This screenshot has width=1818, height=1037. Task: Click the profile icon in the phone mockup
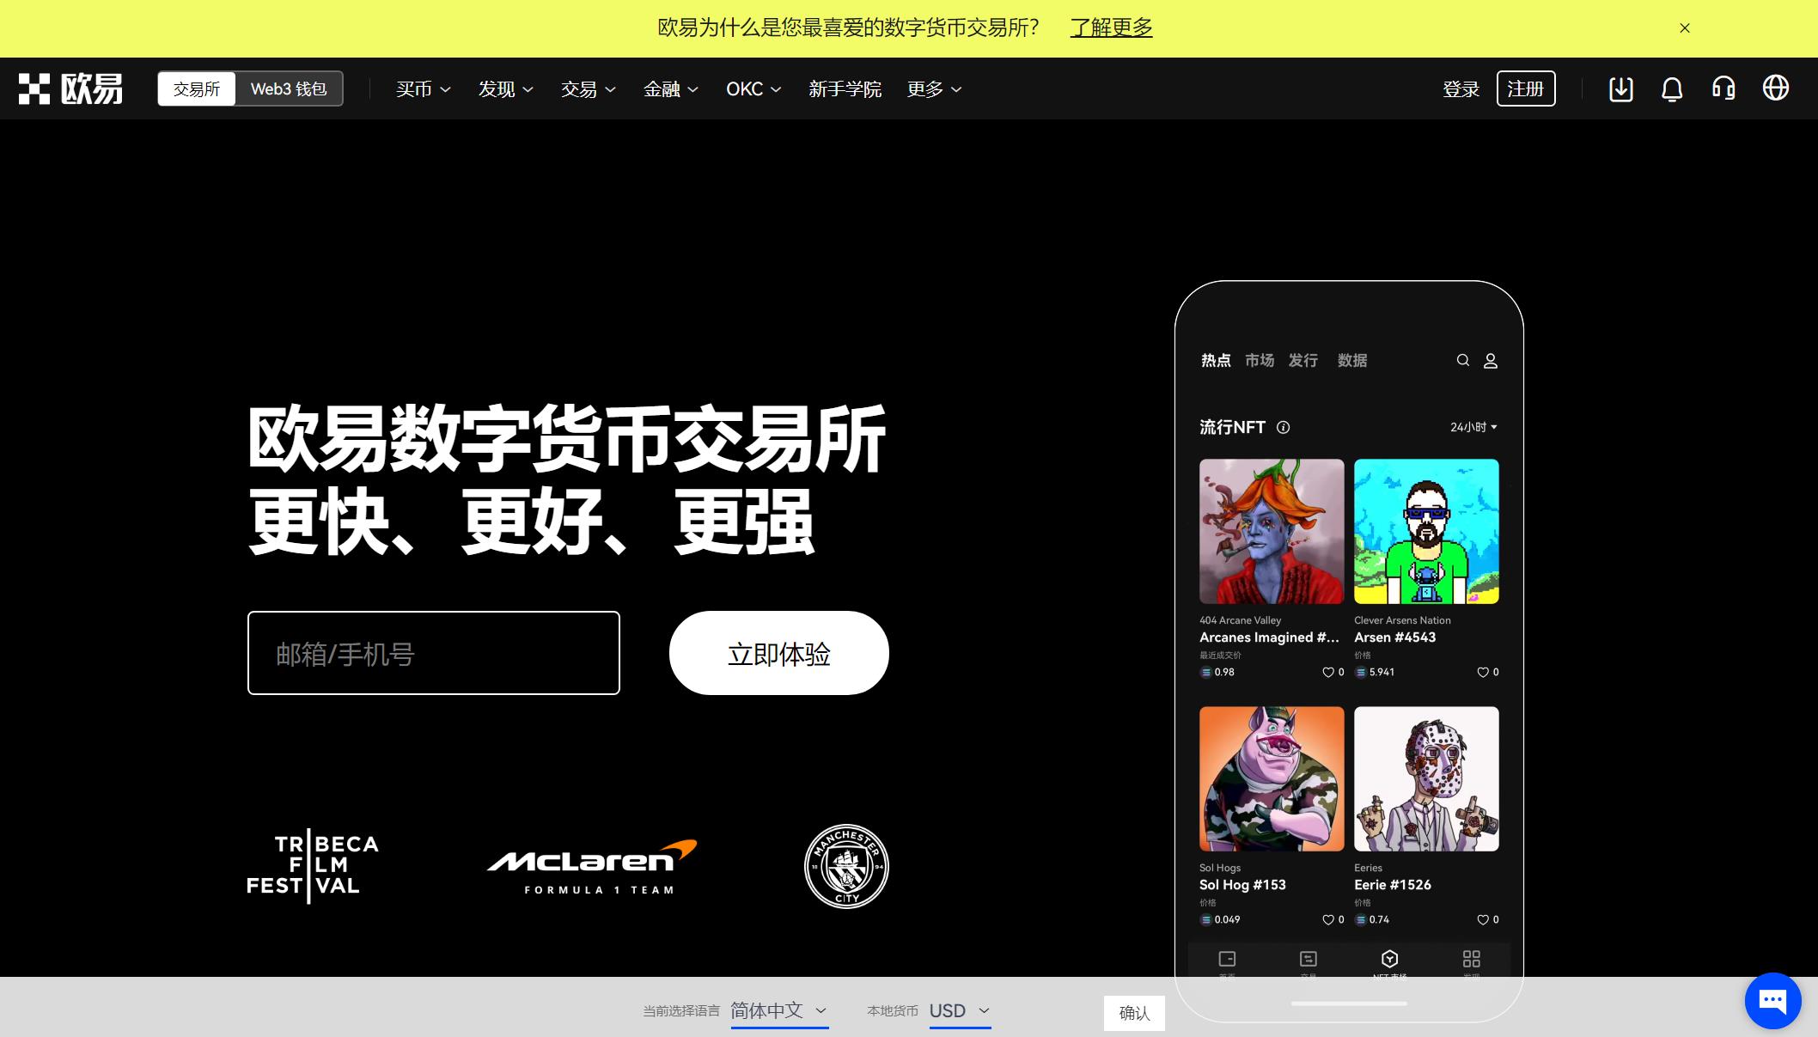(x=1491, y=360)
